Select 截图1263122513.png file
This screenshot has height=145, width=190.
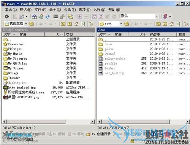(x=21, y=97)
